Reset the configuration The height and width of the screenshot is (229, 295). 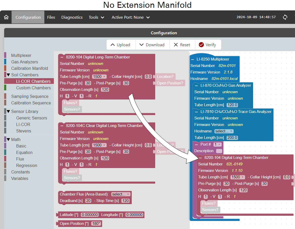182,45
